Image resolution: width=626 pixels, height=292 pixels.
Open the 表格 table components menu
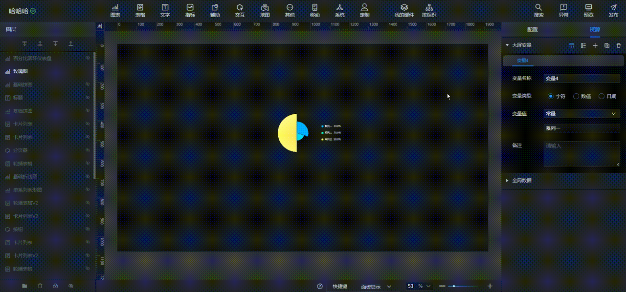pos(140,10)
